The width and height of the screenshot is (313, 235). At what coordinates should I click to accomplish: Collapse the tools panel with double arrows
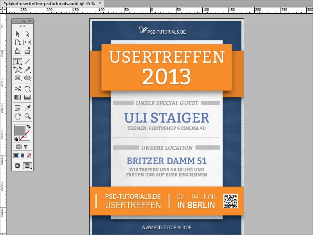pyautogui.click(x=24, y=22)
